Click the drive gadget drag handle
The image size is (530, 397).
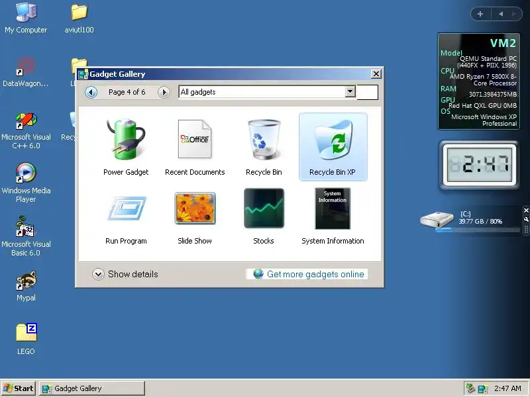tap(526, 229)
